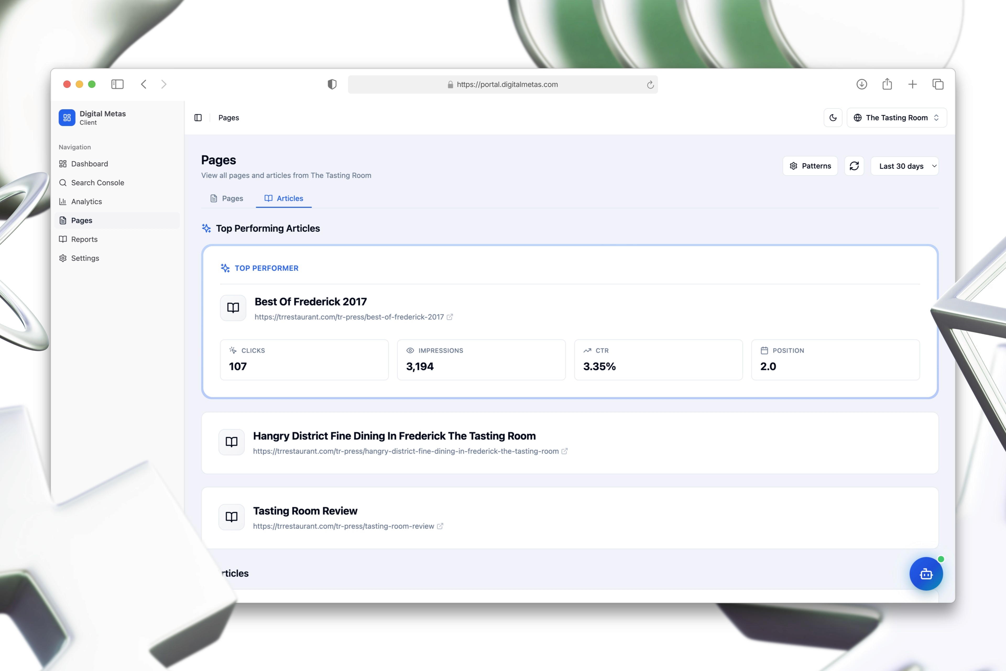Open external link icon for Best Of Frederick
Screen dimensions: 1006x671
(x=450, y=317)
